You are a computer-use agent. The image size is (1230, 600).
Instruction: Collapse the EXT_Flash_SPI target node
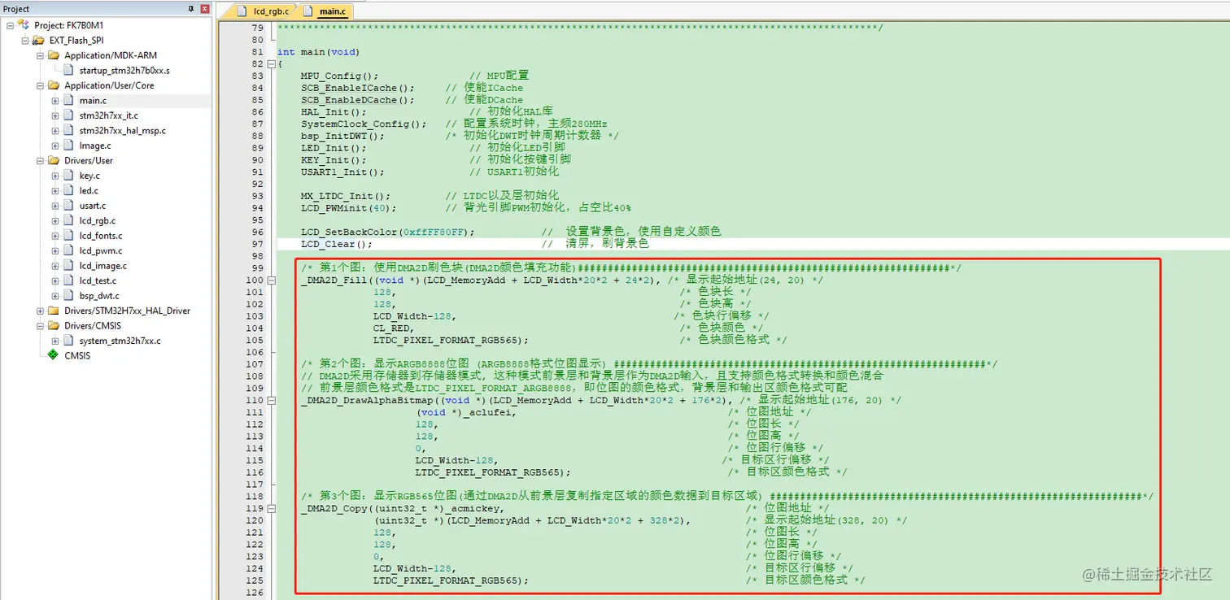25,40
